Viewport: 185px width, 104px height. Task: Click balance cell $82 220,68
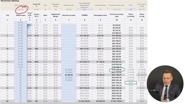(116, 57)
